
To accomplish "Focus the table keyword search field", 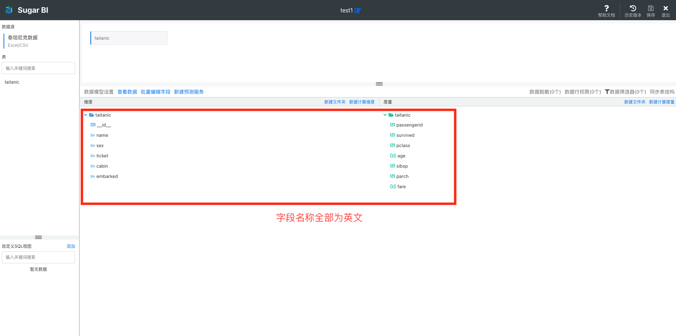I will tap(39, 68).
